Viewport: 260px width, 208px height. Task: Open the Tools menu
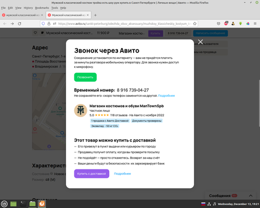(55, 8)
